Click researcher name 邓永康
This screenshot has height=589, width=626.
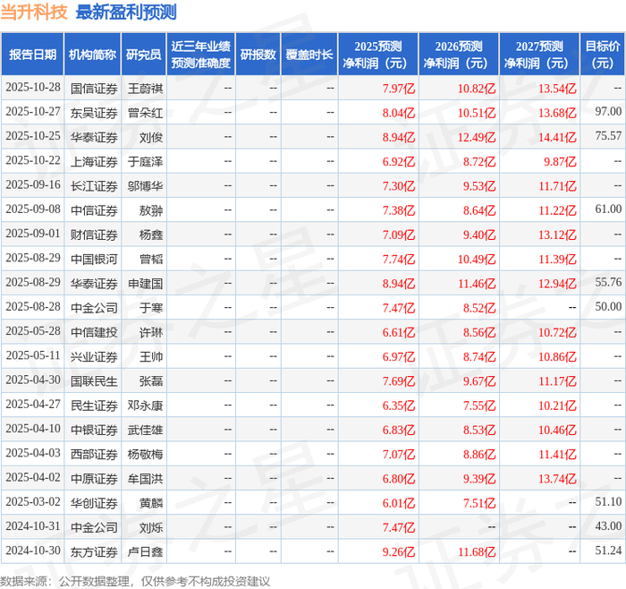[145, 405]
